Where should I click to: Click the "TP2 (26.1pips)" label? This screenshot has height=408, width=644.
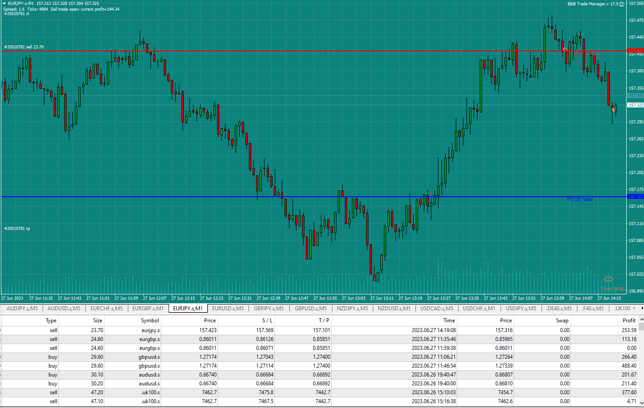pos(579,199)
